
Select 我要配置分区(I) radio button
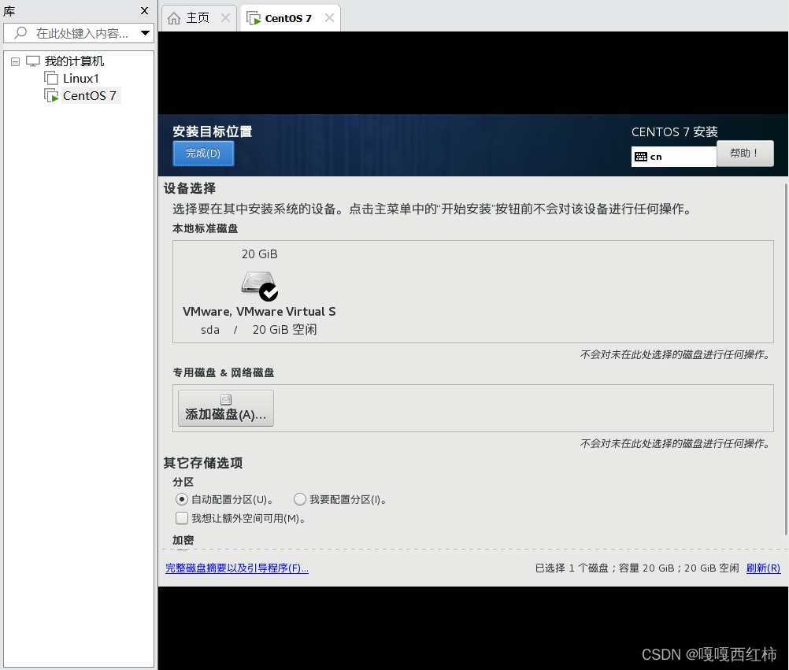click(x=300, y=499)
